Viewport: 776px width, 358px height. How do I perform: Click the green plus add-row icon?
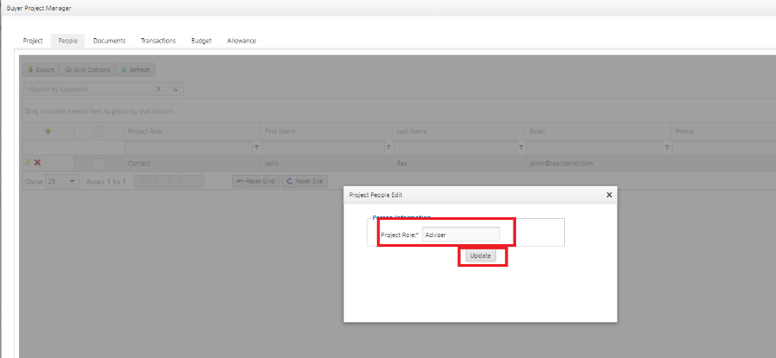point(48,131)
